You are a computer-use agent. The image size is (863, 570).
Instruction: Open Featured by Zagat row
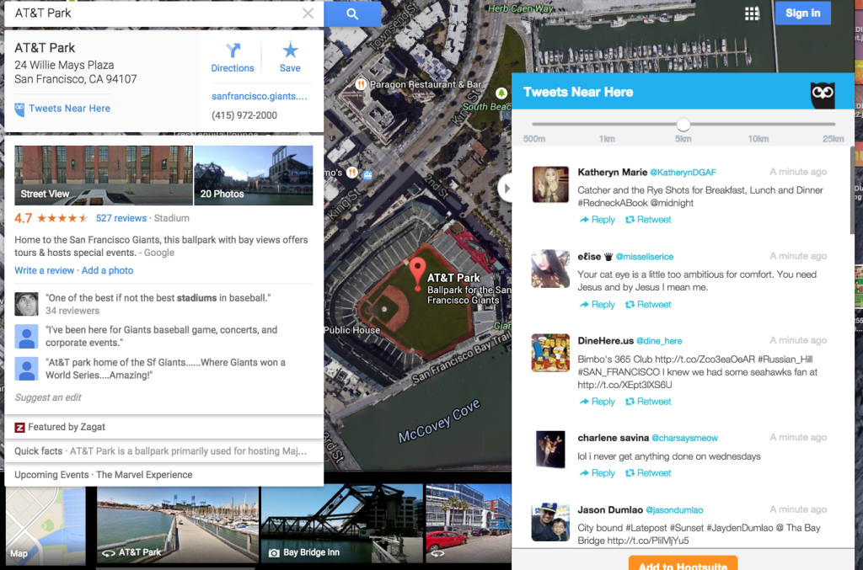point(164,427)
